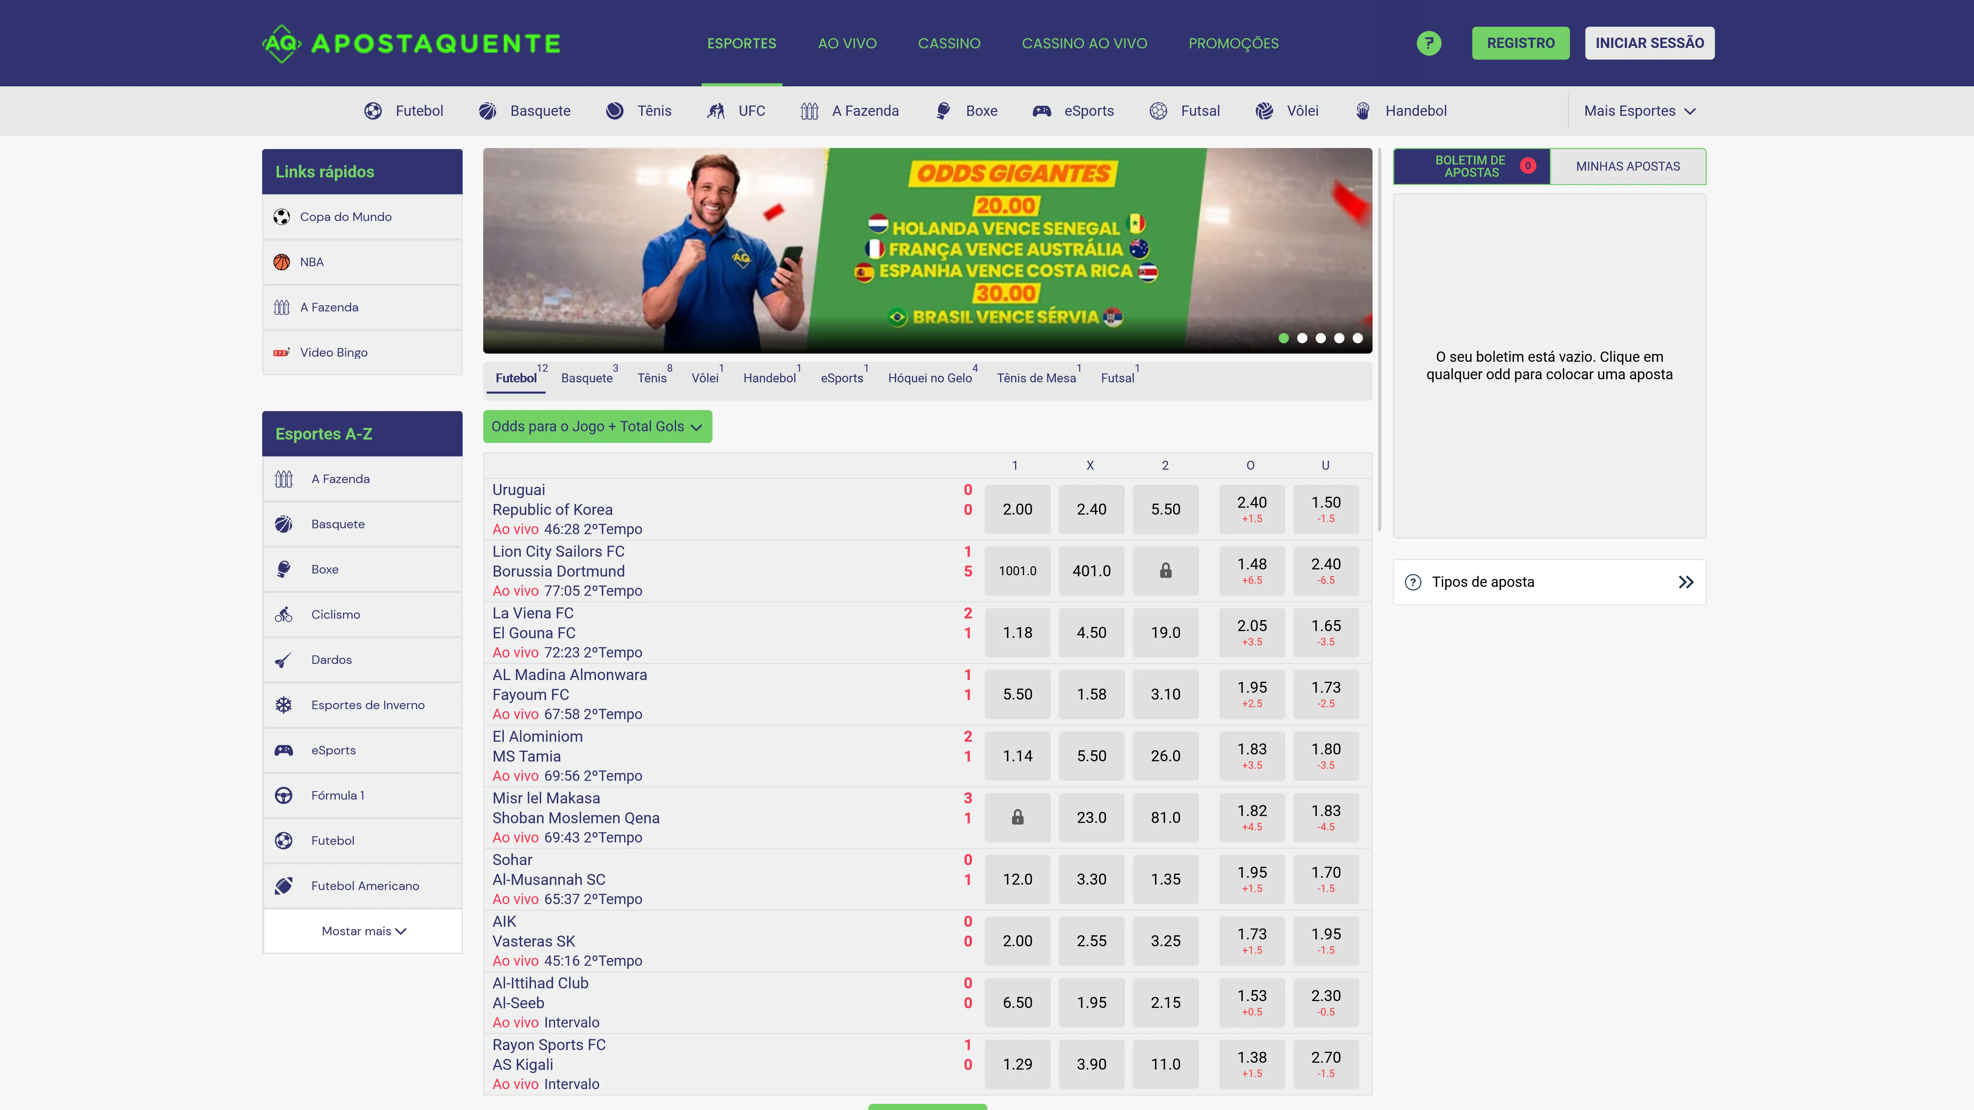The width and height of the screenshot is (1974, 1110).
Task: Open the help question mark icon
Action: [x=1428, y=43]
